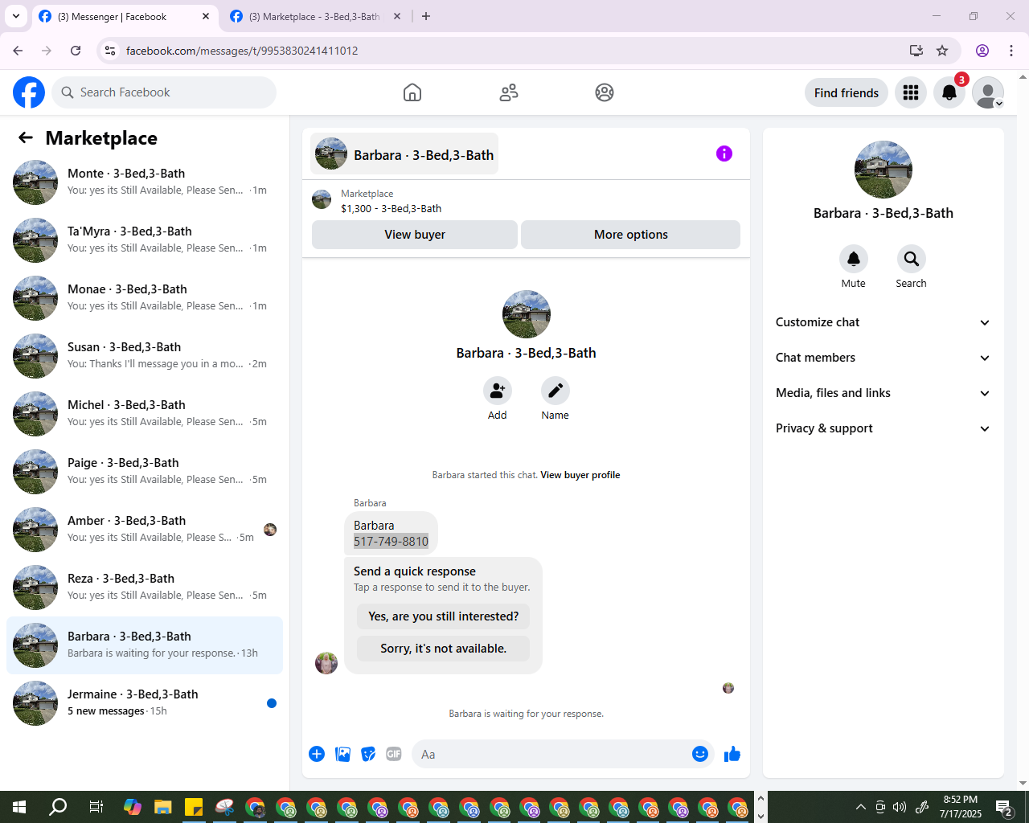Open the Facebook logo home link

(29, 92)
